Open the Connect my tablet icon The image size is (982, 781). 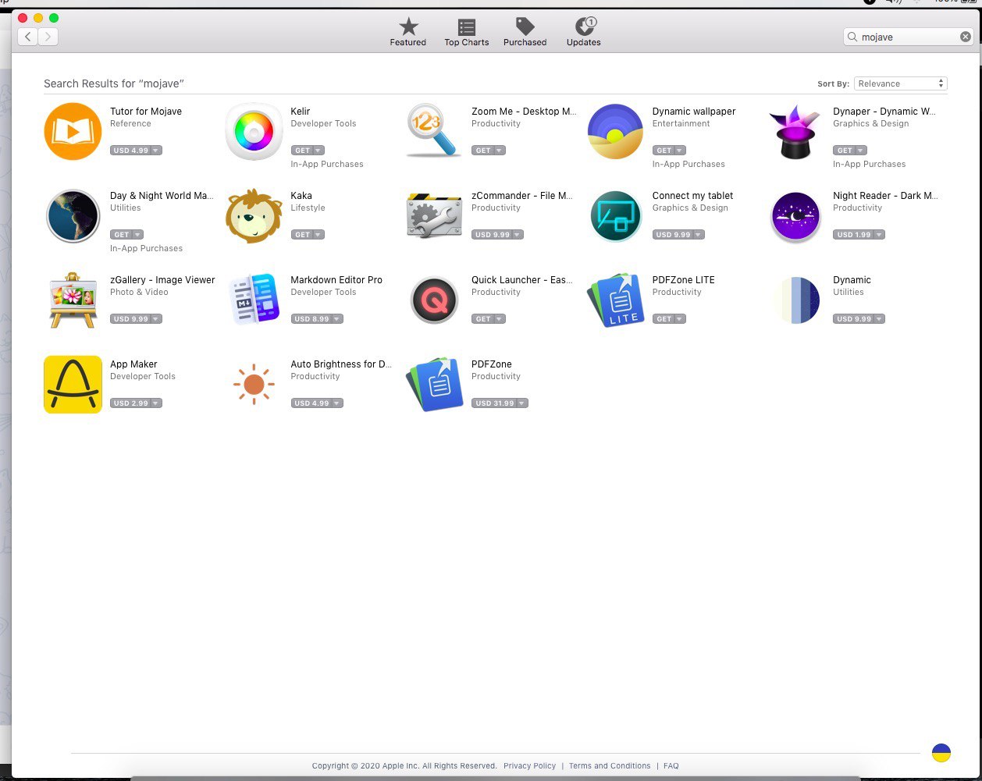click(615, 216)
